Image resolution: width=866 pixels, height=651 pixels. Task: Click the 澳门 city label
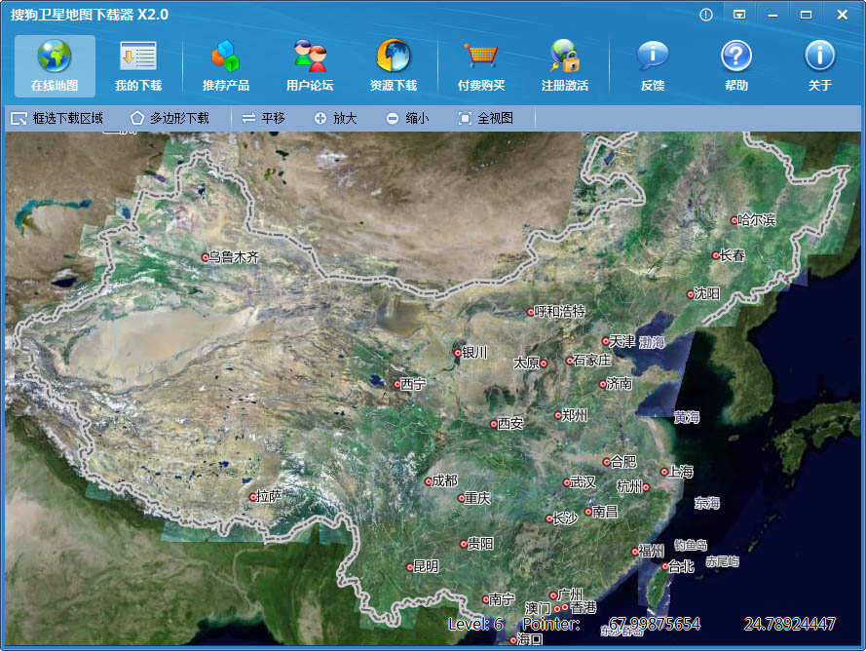point(539,608)
